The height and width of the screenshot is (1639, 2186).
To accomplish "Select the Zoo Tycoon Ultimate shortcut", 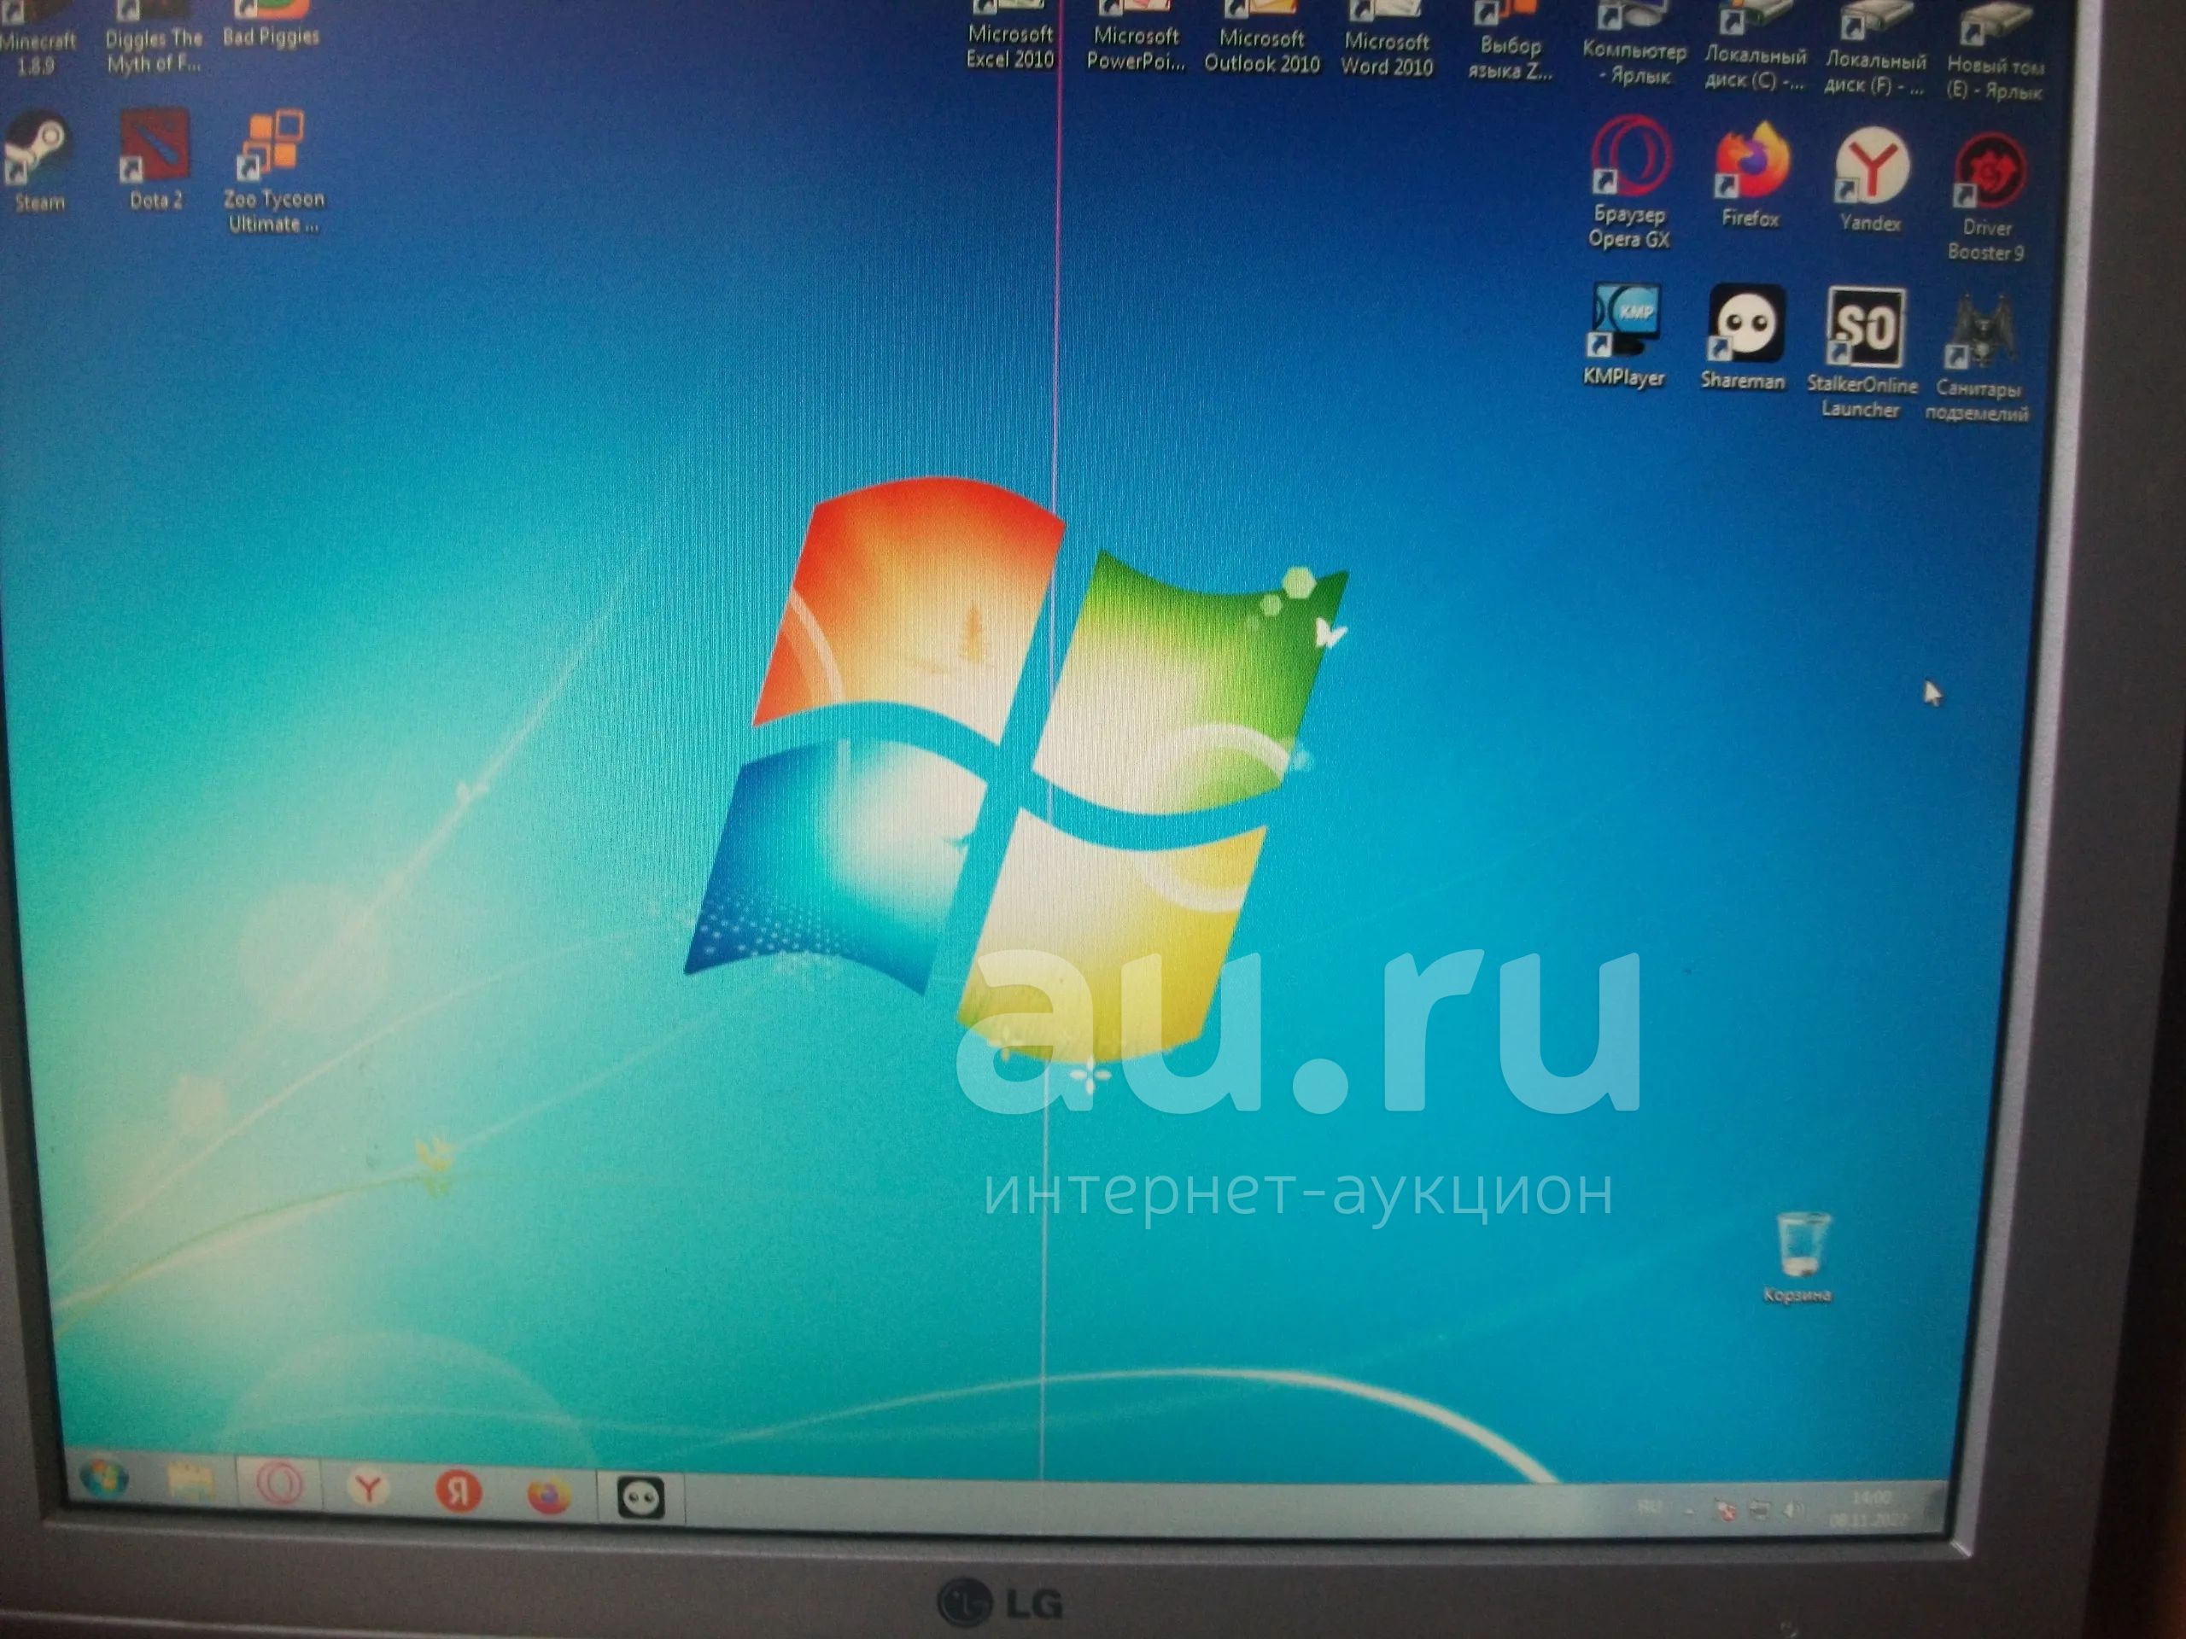I will 274,172.
